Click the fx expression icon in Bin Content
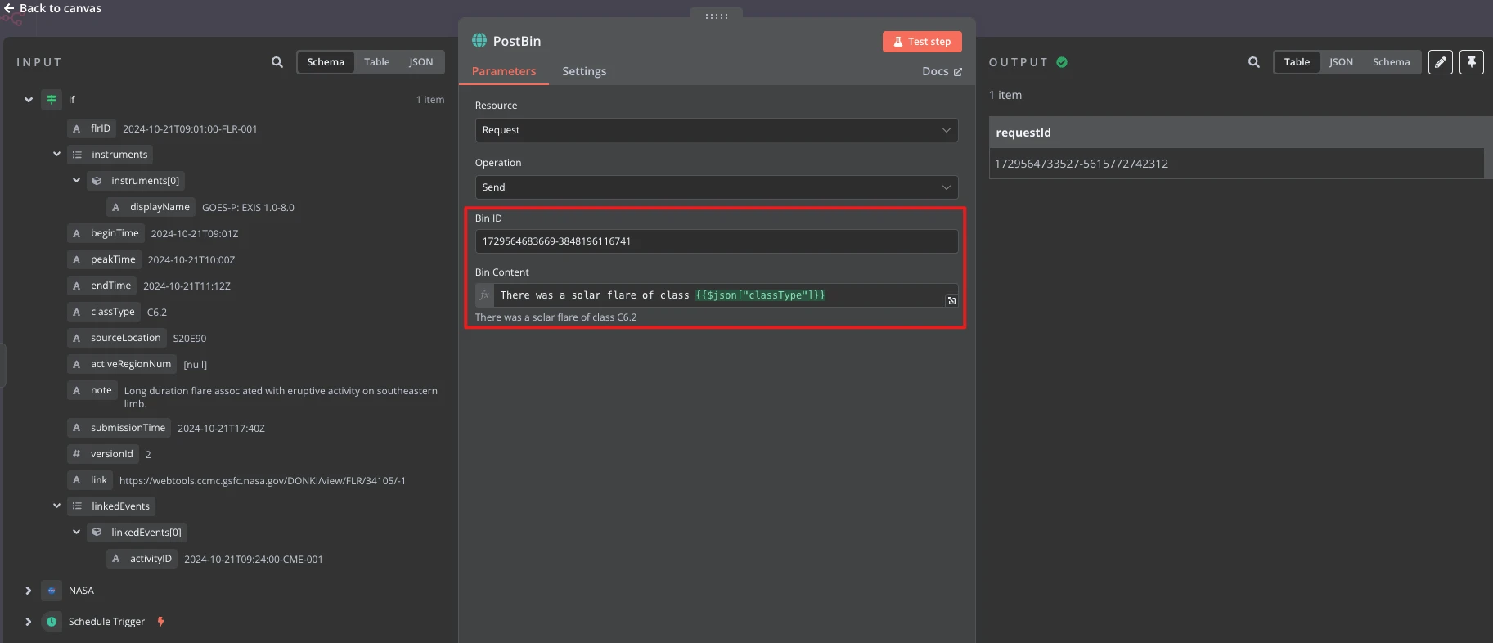 tap(484, 295)
